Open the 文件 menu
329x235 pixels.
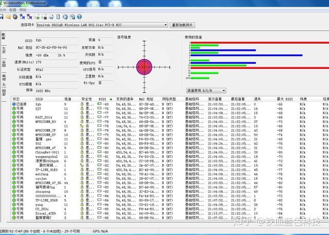coord(3,10)
